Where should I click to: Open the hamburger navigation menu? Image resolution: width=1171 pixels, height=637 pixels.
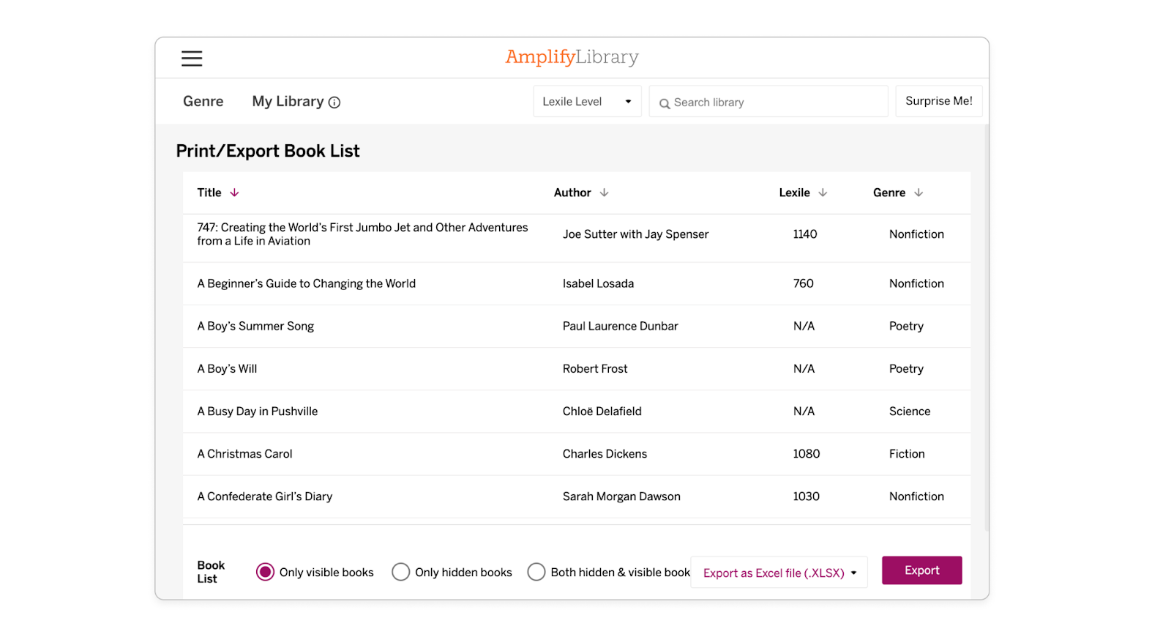click(191, 58)
